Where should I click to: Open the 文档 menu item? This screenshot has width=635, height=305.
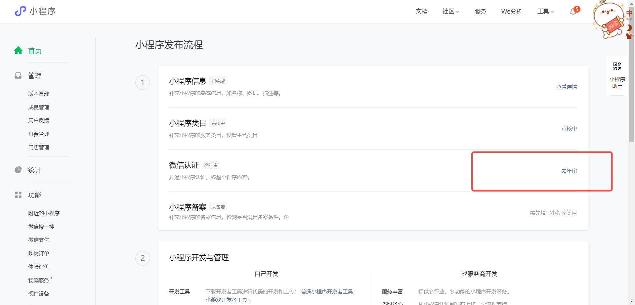point(422,12)
